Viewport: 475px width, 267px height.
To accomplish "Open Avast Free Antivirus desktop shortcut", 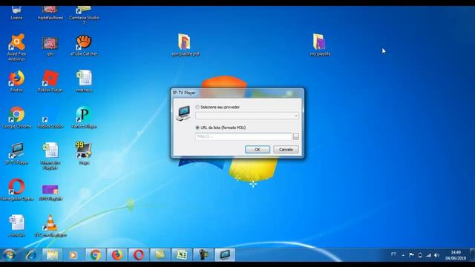I will coord(16,47).
